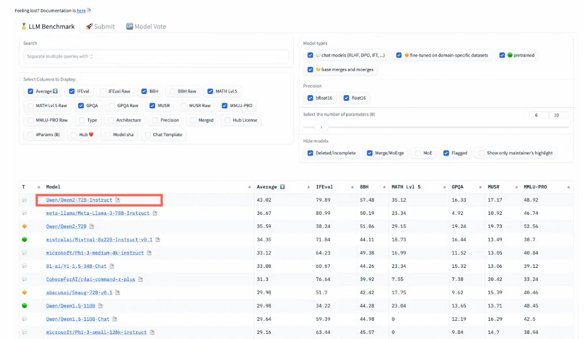Click the orange diamond icon in Qwen/Qwen2-72B row
Image resolution: width=584 pixels, height=339 pixels.
pos(25,226)
